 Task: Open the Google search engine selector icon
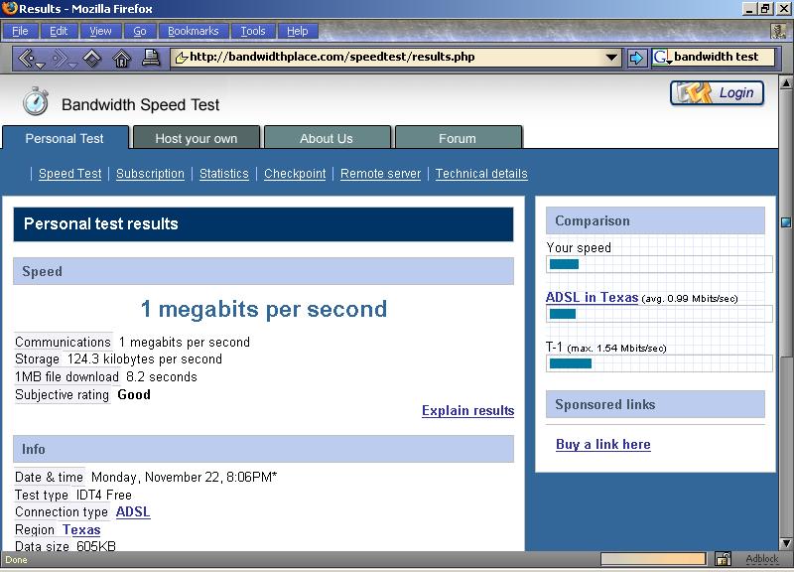point(661,58)
